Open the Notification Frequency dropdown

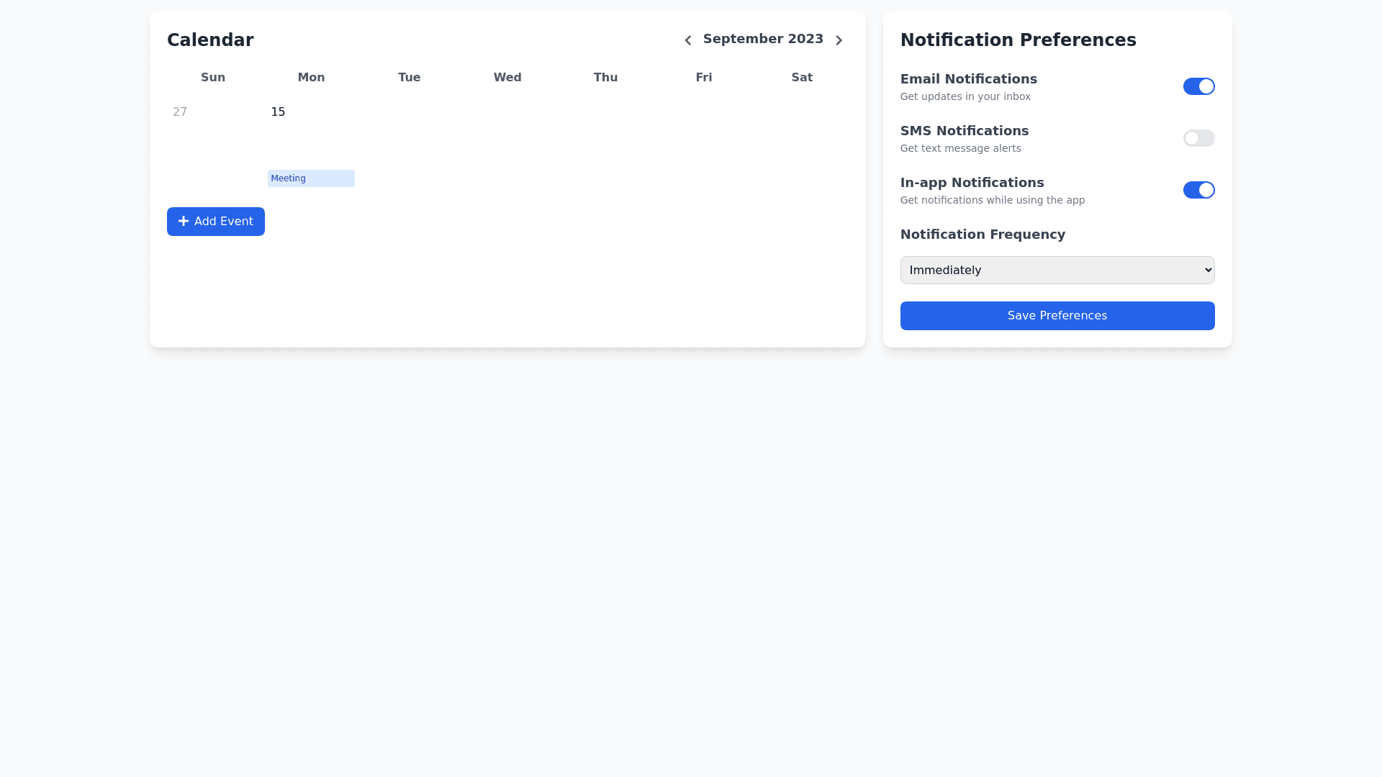tap(1057, 271)
